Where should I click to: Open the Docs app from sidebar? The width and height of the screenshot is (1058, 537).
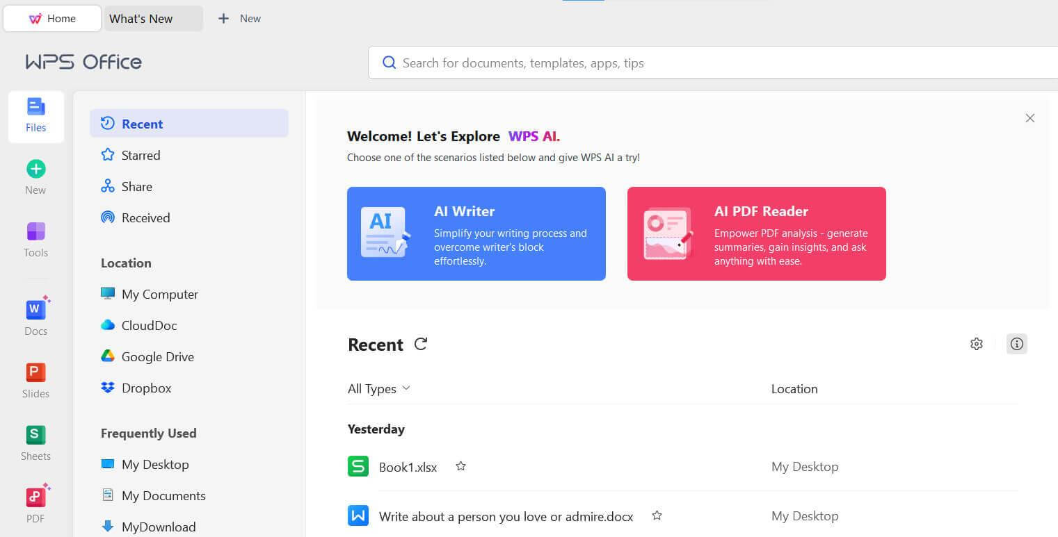35,315
